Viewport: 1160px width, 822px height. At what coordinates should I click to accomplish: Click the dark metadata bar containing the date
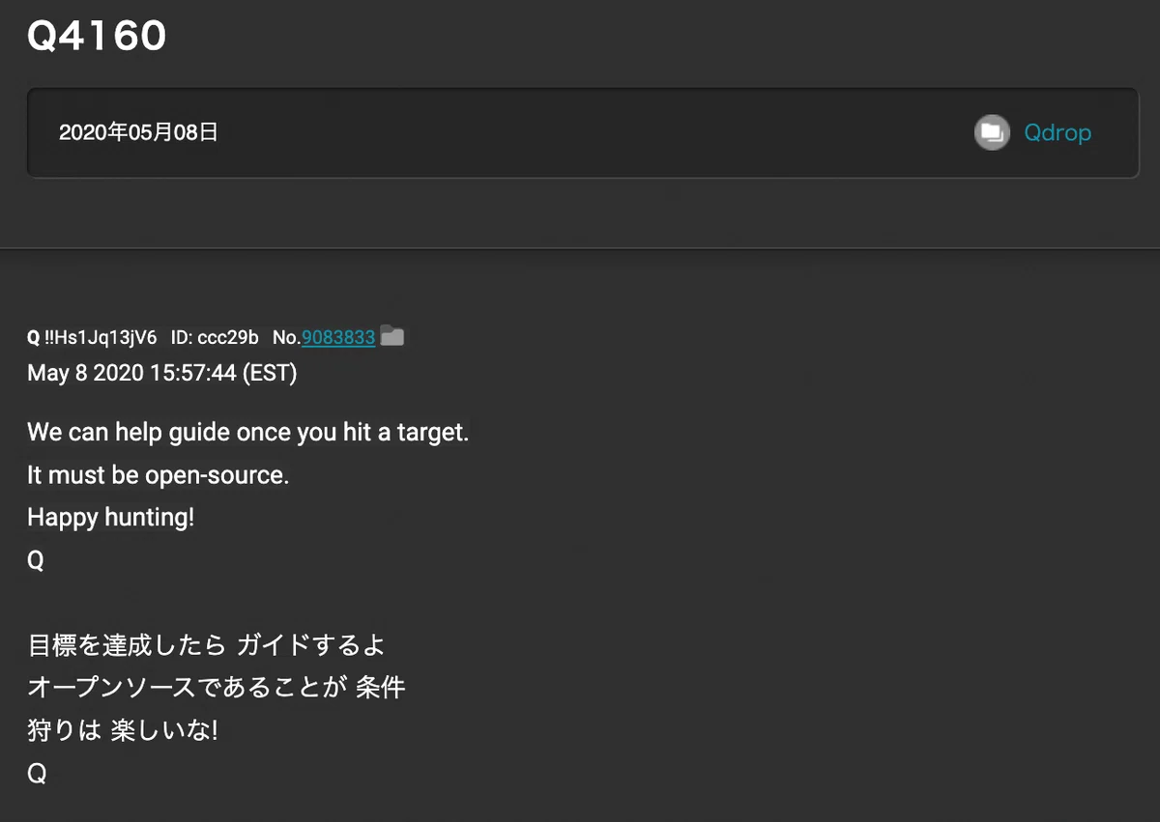tap(583, 133)
